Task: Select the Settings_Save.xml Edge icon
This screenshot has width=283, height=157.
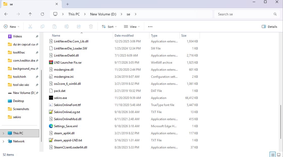Action: click(x=51, y=126)
